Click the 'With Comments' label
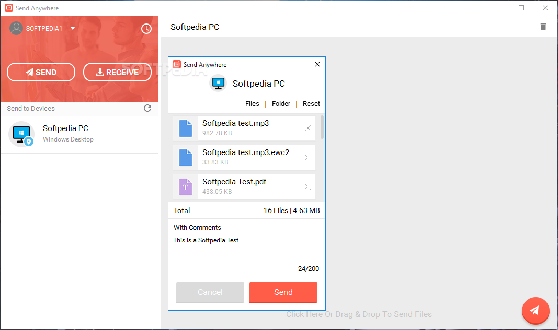The width and height of the screenshot is (558, 330). [x=197, y=227]
